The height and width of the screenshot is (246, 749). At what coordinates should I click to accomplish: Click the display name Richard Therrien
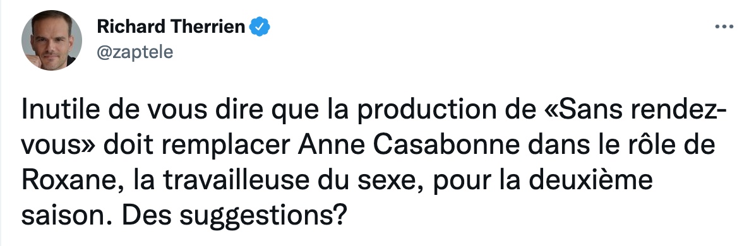172,27
